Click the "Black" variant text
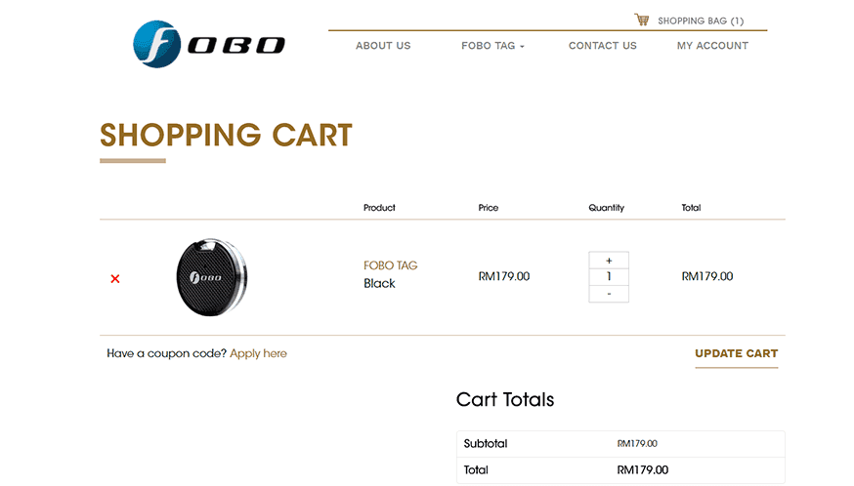 tap(379, 283)
